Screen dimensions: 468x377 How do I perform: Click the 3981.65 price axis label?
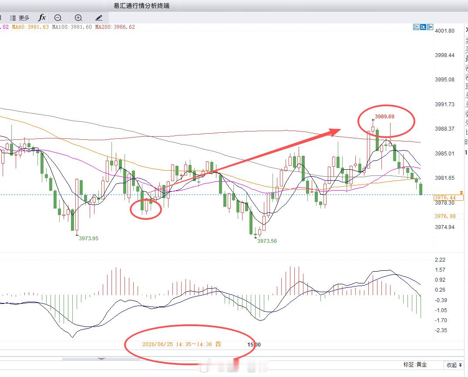(445, 178)
